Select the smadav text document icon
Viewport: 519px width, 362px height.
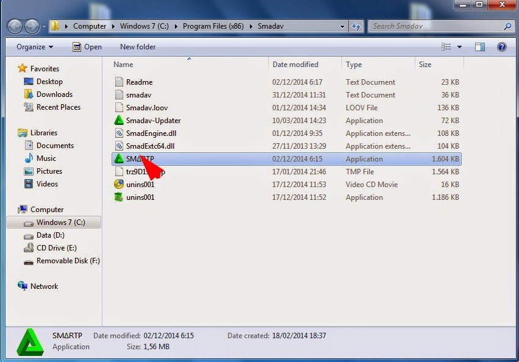tap(119, 94)
